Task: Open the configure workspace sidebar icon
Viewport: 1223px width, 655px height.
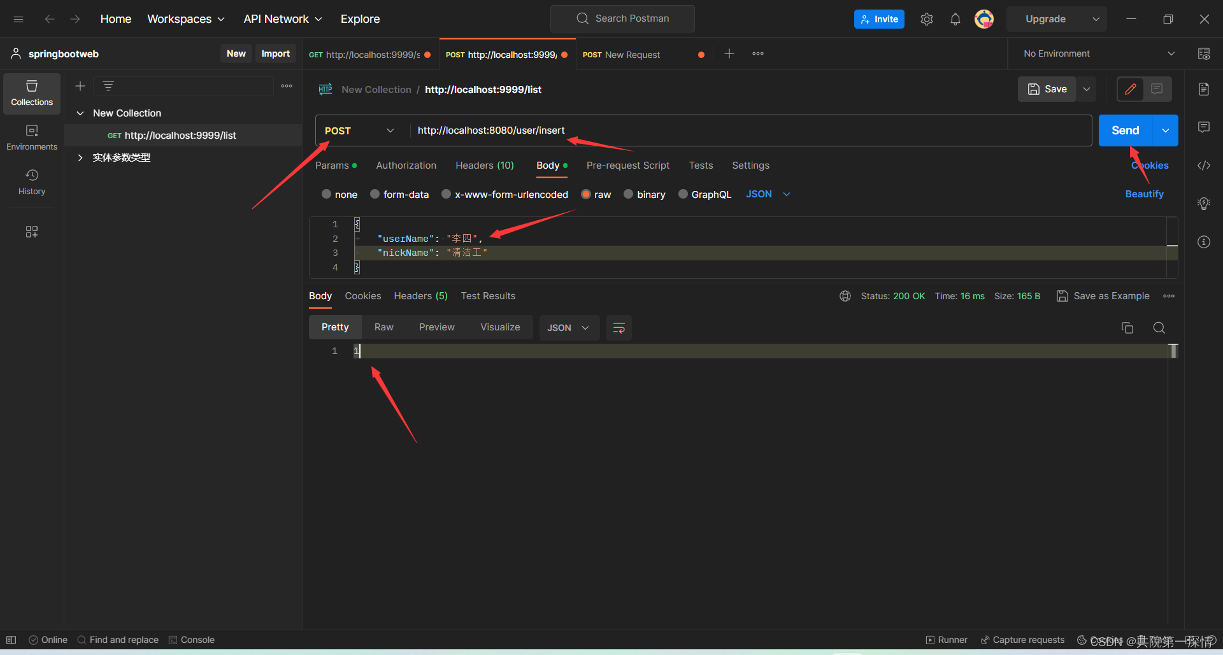Action: [32, 232]
